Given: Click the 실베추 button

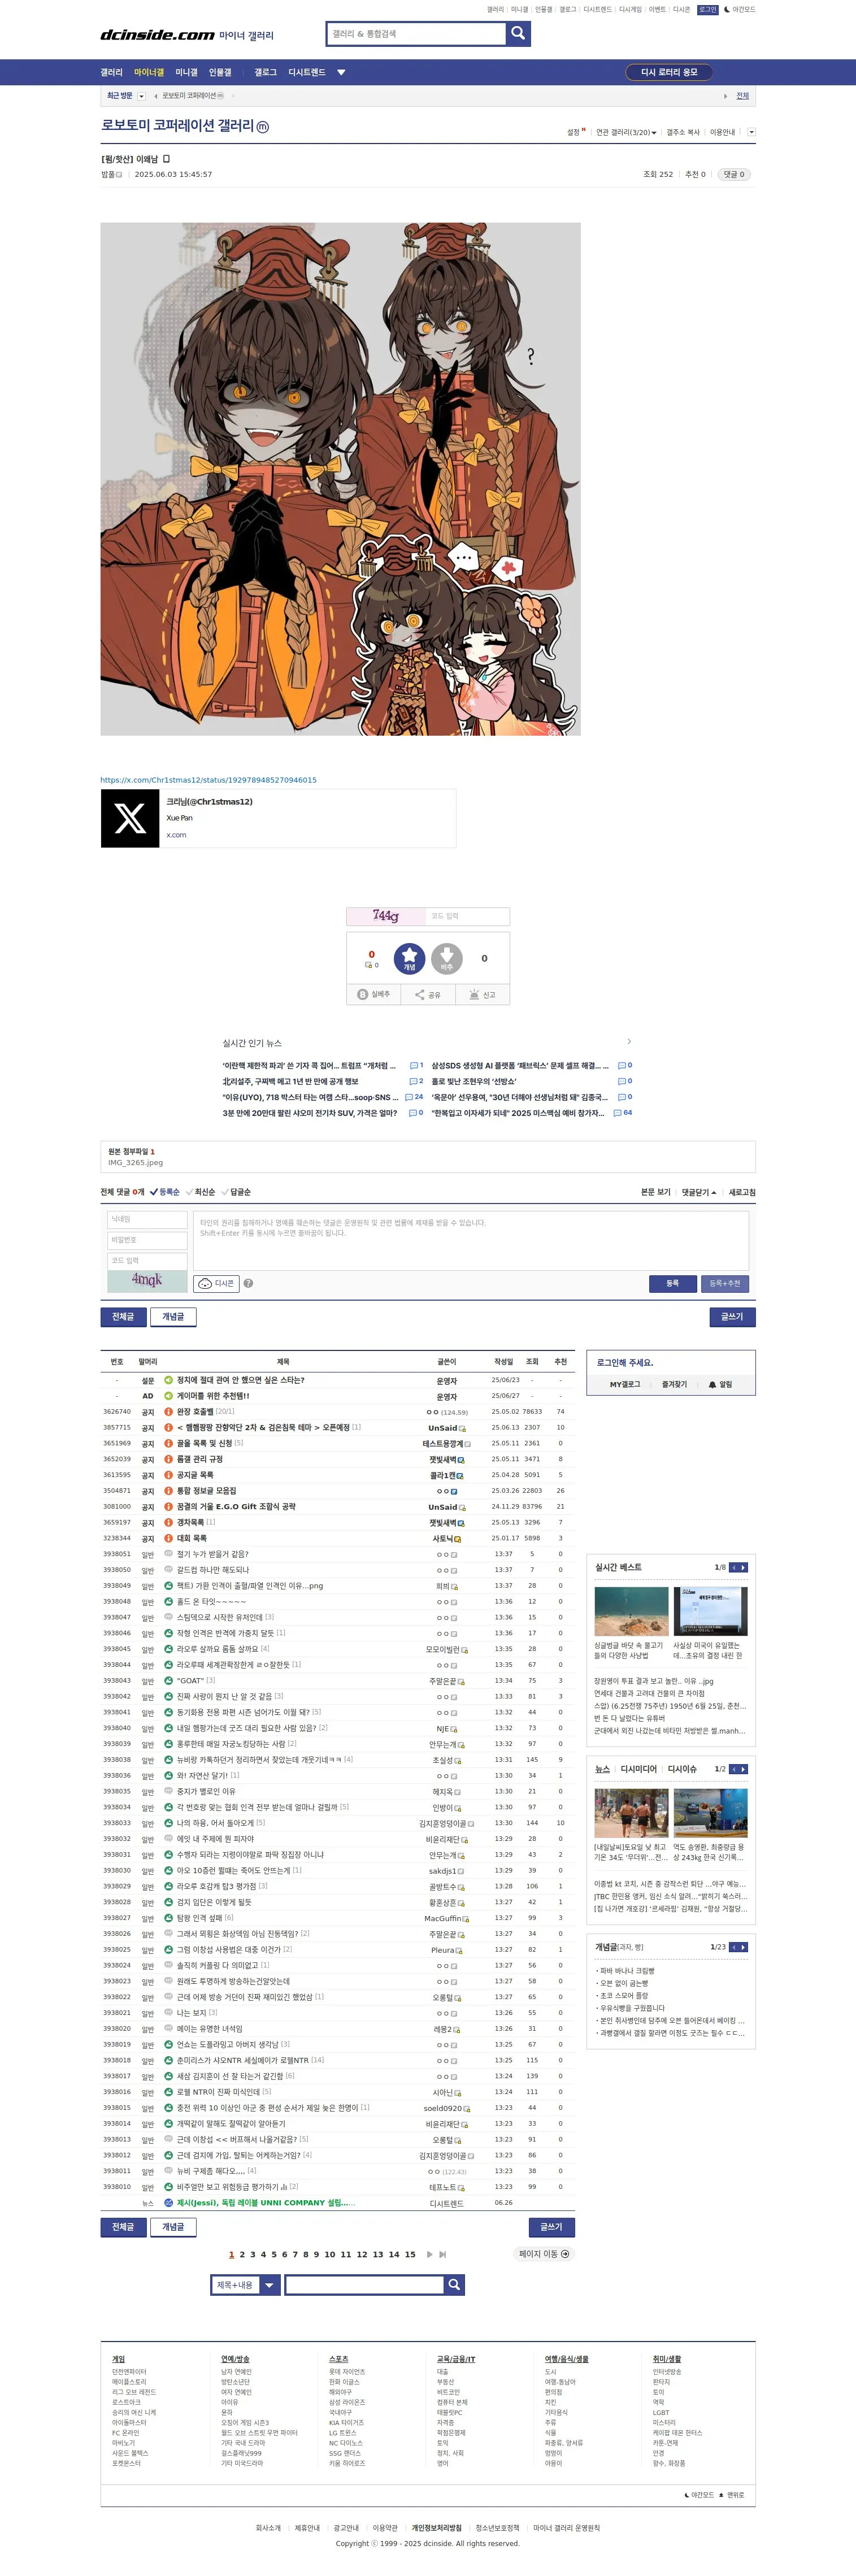Looking at the screenshot, I should pos(374,995).
